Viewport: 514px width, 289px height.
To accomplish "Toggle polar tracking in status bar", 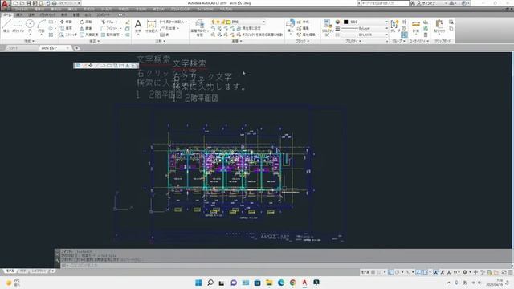I will pos(397,272).
